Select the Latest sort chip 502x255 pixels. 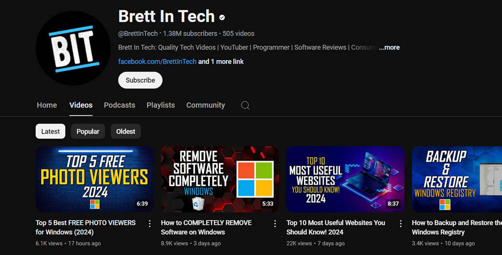tap(50, 131)
